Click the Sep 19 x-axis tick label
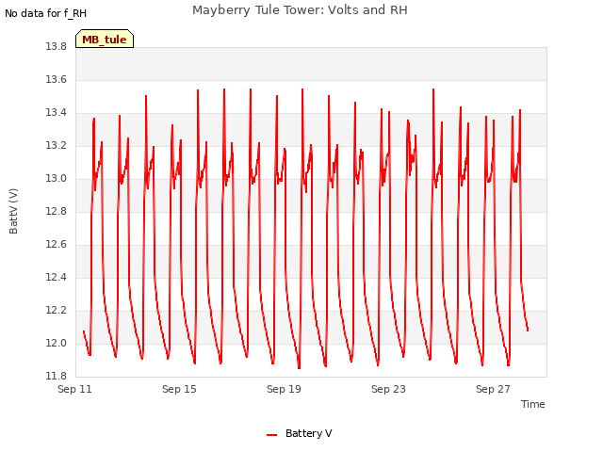Image resolution: width=603 pixels, height=452 pixels. (x=284, y=389)
